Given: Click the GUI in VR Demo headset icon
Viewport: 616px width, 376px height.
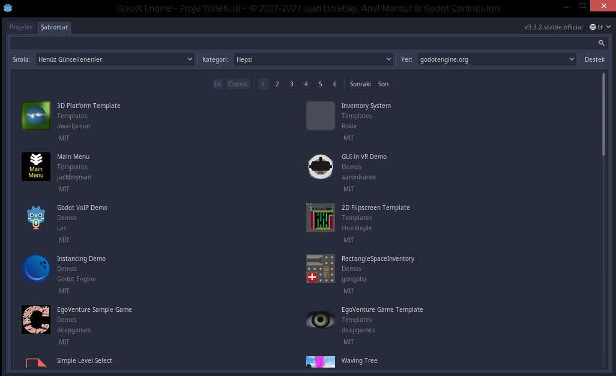Looking at the screenshot, I should (x=321, y=167).
